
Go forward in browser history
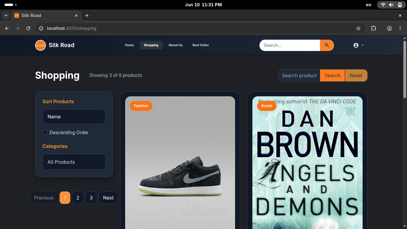[x=18, y=28]
